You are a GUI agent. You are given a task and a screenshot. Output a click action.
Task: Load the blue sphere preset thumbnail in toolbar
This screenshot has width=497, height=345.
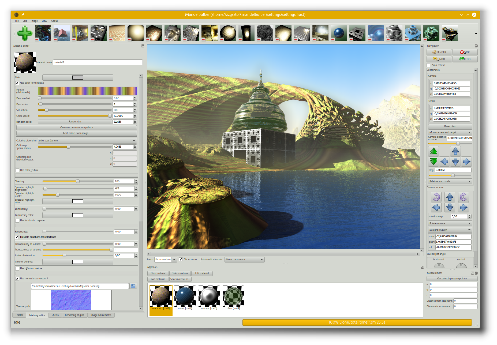339,33
